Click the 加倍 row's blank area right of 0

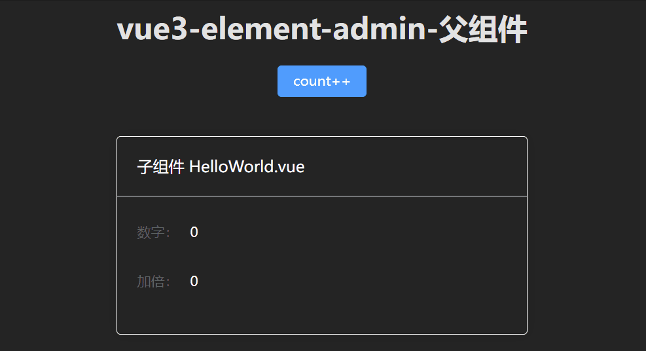click(x=360, y=282)
